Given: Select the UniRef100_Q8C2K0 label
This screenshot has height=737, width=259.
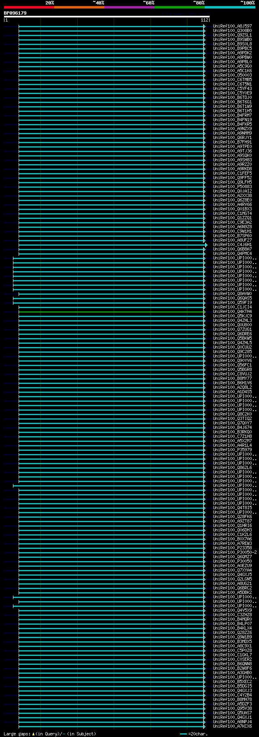Looking at the screenshot, I should 232,414.
